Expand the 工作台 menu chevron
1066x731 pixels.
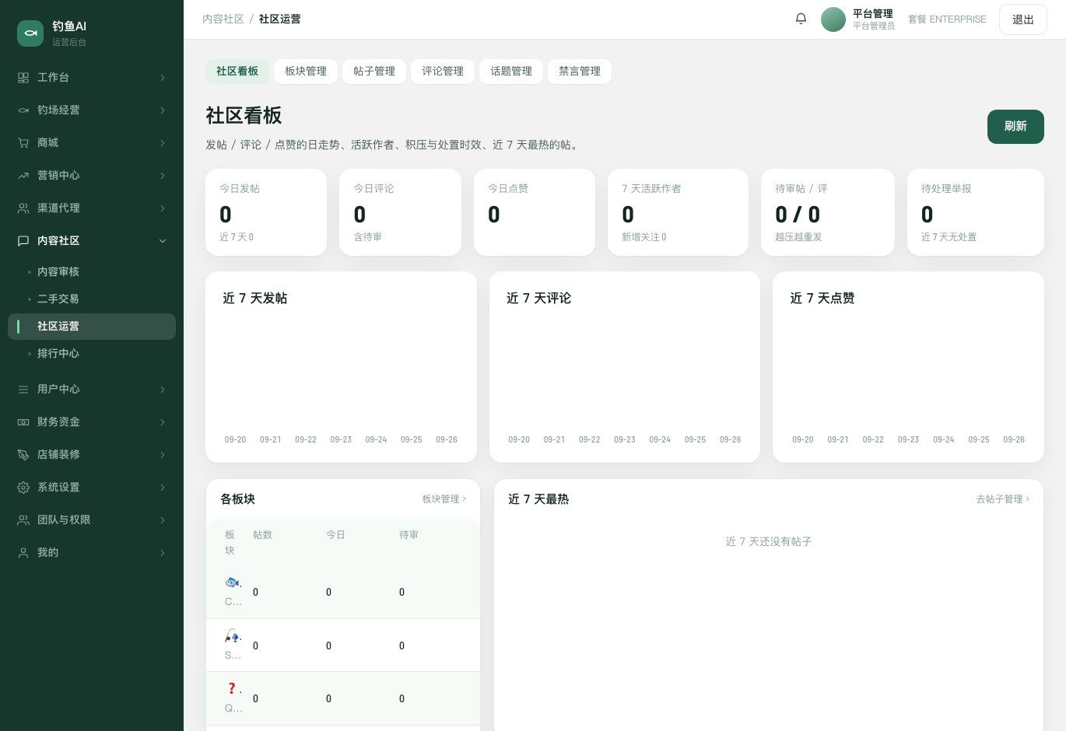coord(163,78)
